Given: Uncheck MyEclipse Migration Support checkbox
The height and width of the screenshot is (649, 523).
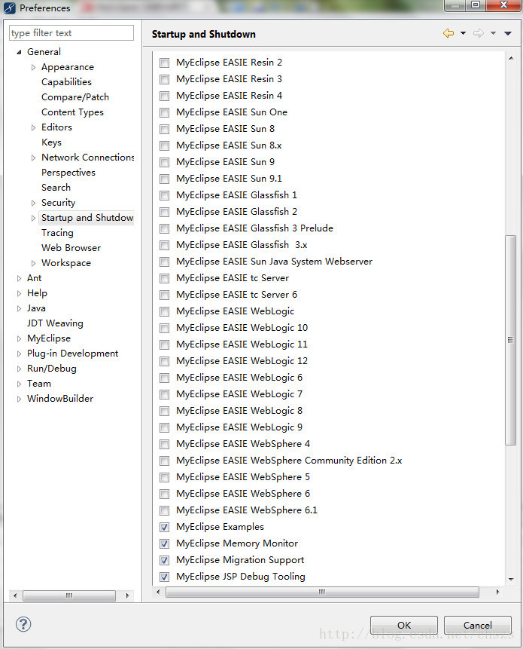Looking at the screenshot, I should click(164, 560).
